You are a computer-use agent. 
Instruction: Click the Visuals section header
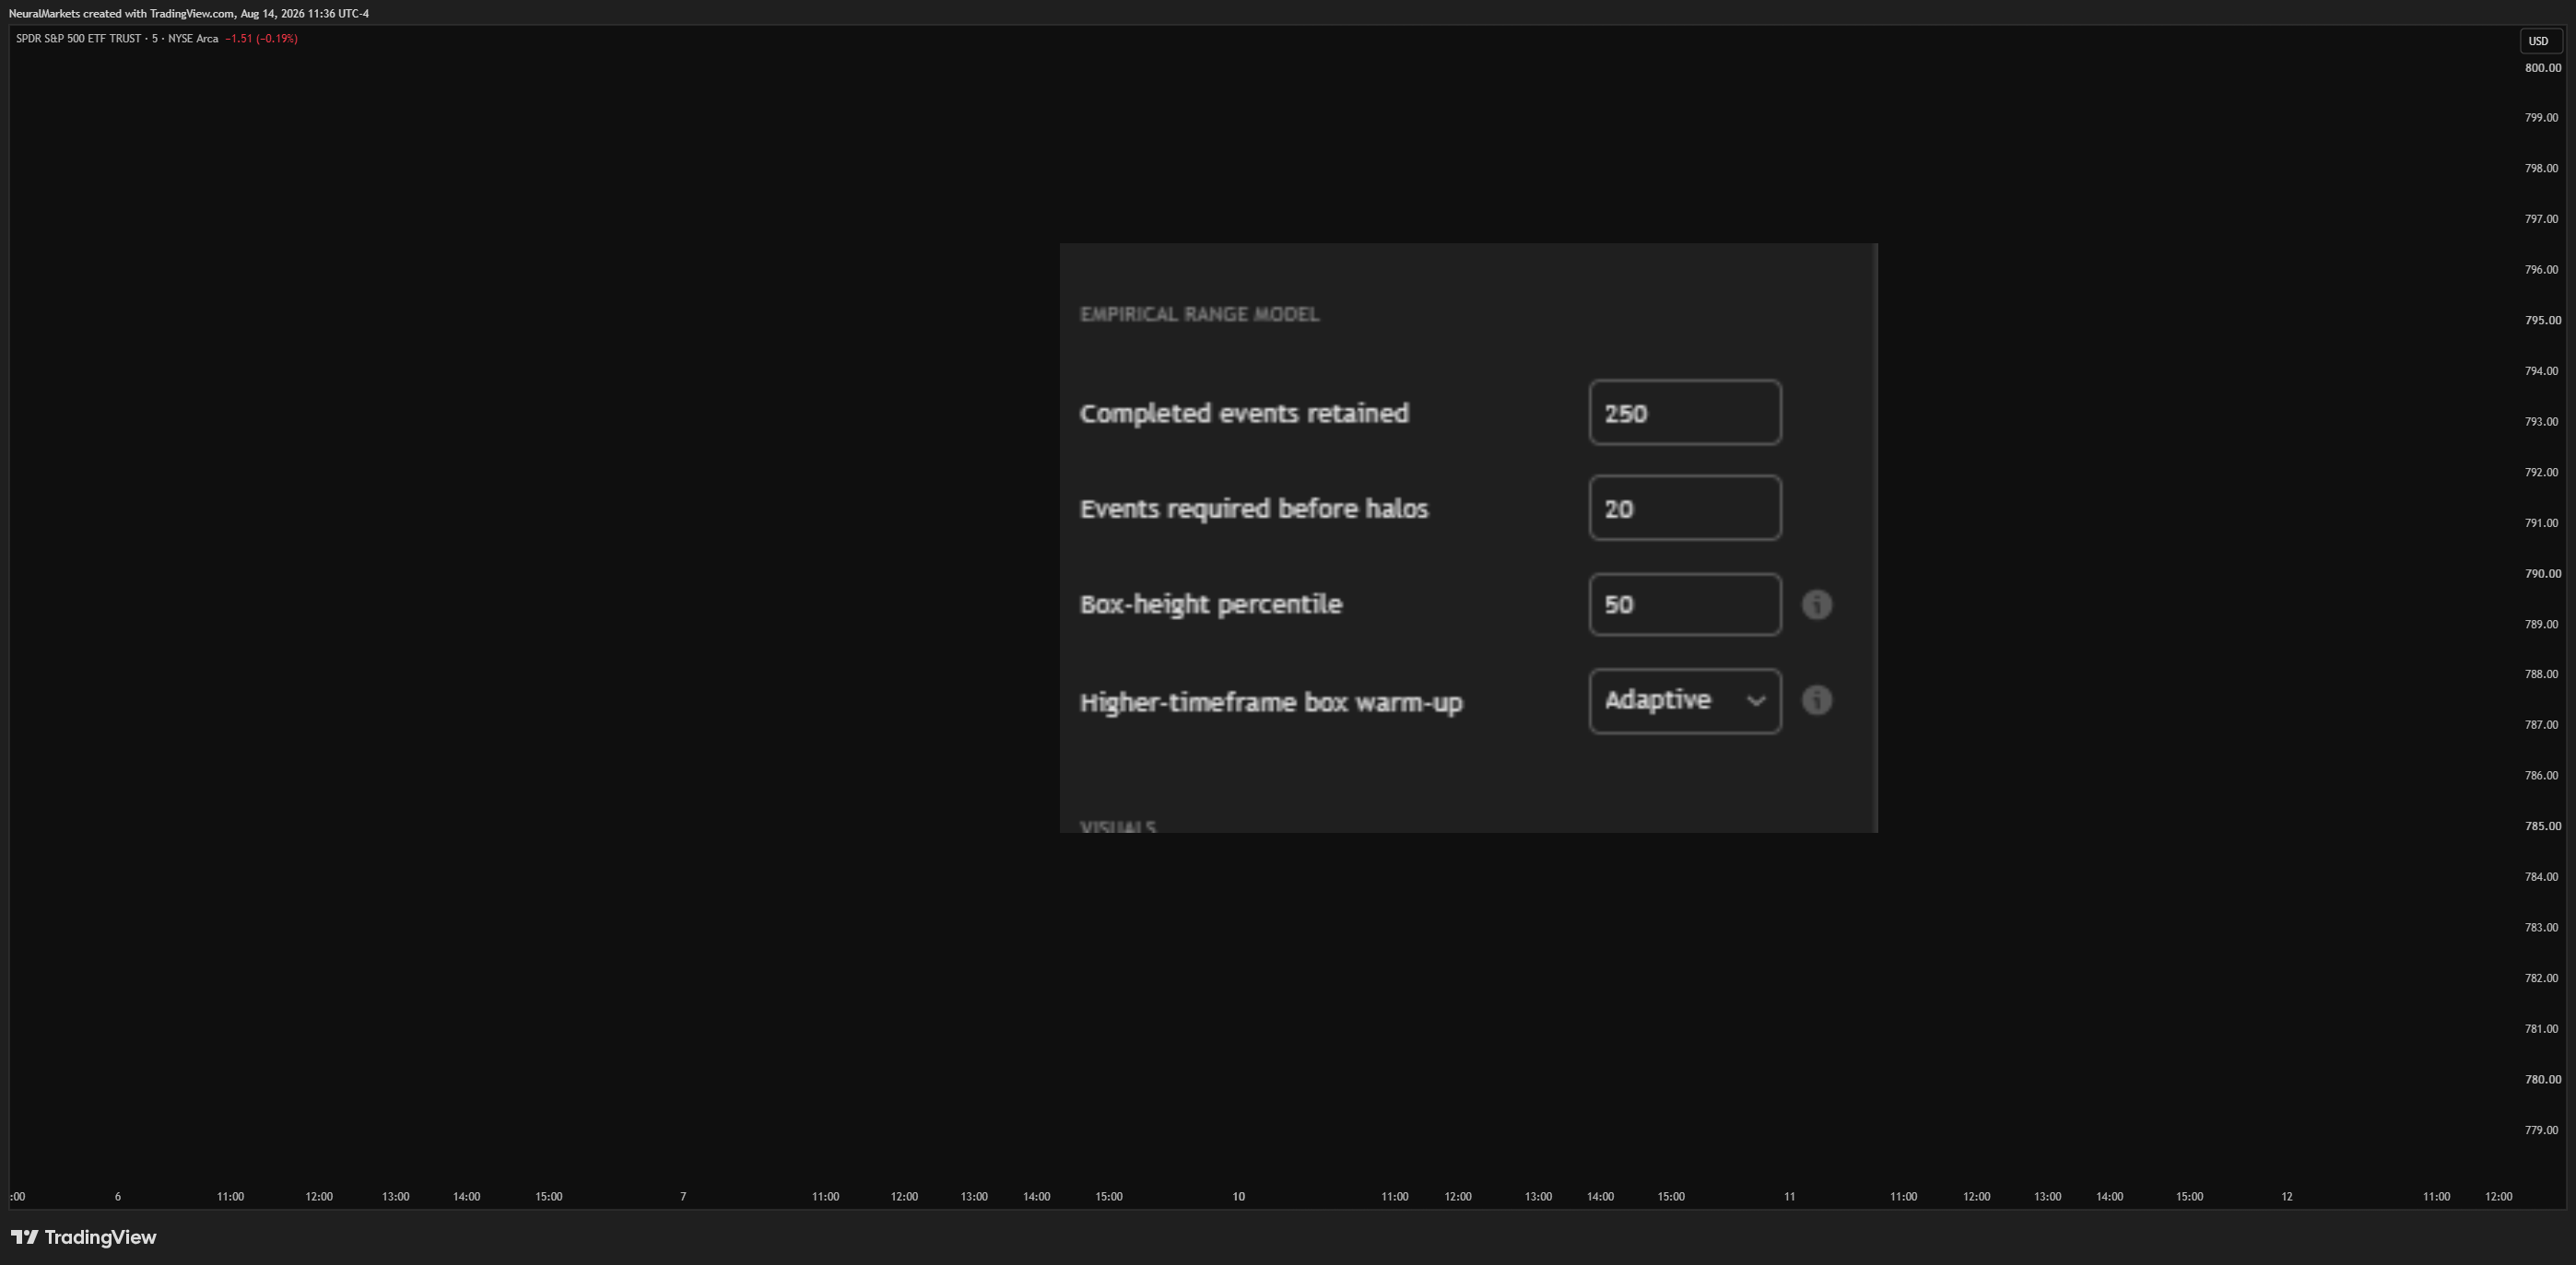(x=1118, y=826)
